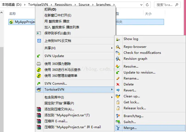This screenshot has height=132, width=186.
Task: Click the Check for modifications icon
Action: [118, 53]
